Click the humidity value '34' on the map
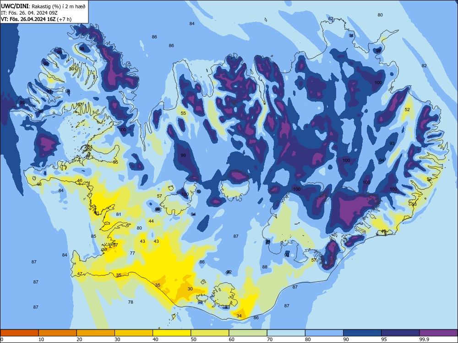This screenshot has height=343, width=458. pos(239,316)
